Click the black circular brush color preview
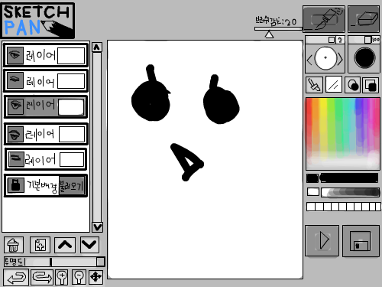Viewport: 382px width, 287px height. pyautogui.click(x=364, y=57)
